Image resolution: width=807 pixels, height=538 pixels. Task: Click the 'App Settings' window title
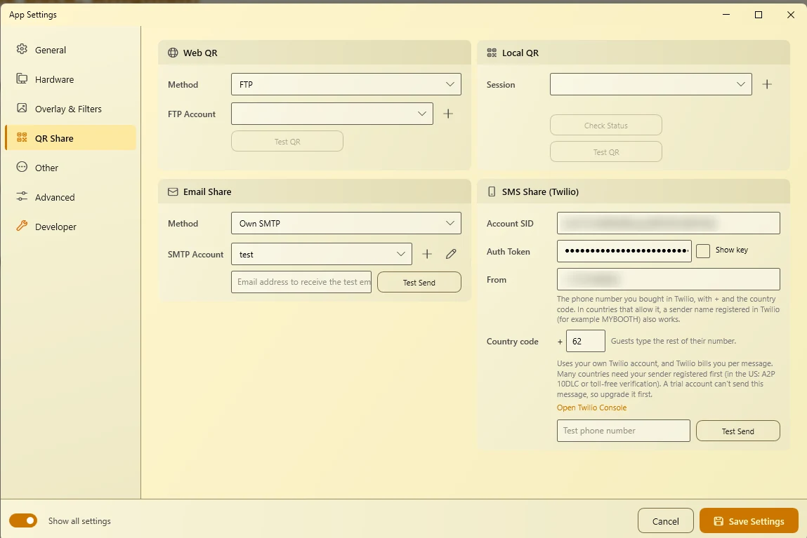click(33, 15)
